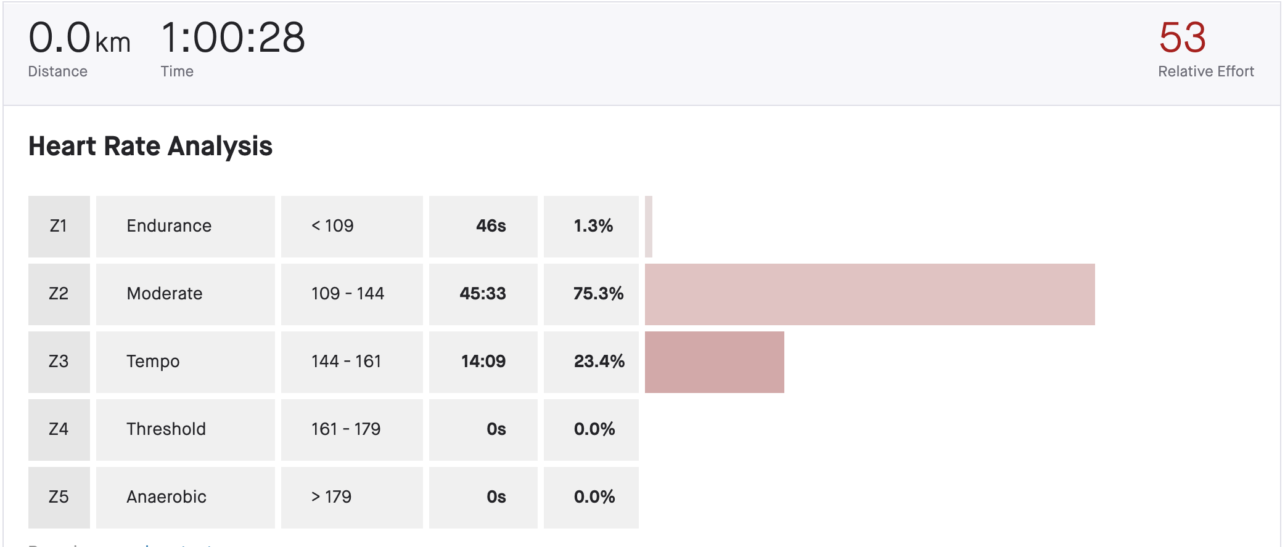1285x547 pixels.
Task: Select the Tempo zone name
Action: pyautogui.click(x=153, y=362)
